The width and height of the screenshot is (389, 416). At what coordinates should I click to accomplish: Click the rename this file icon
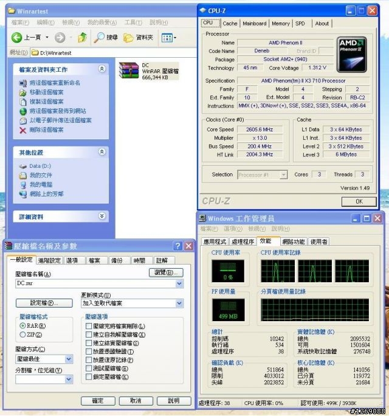(23, 83)
